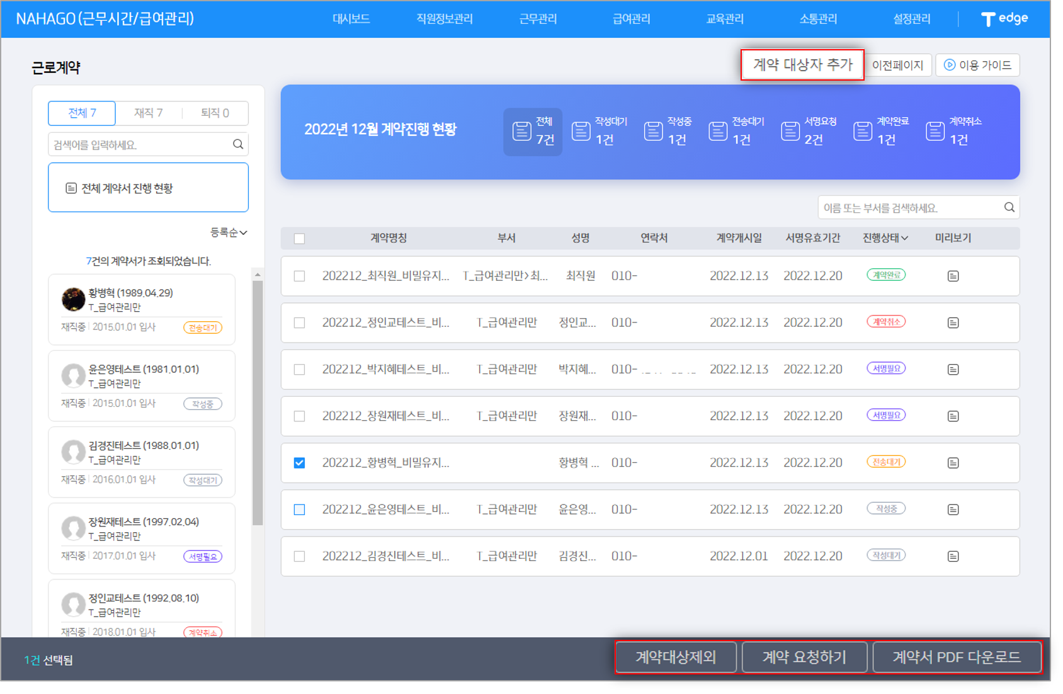Filter by 서명요청 2건 status icon

[x=809, y=131]
